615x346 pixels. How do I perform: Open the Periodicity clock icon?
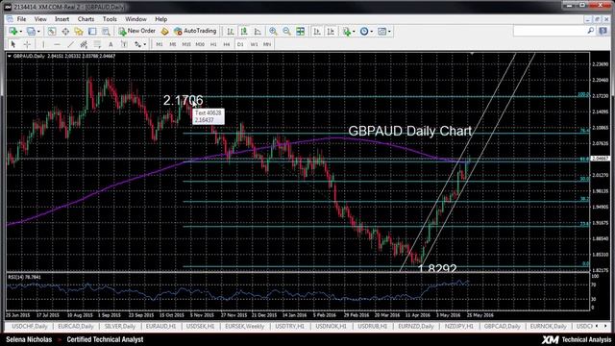pos(364,31)
